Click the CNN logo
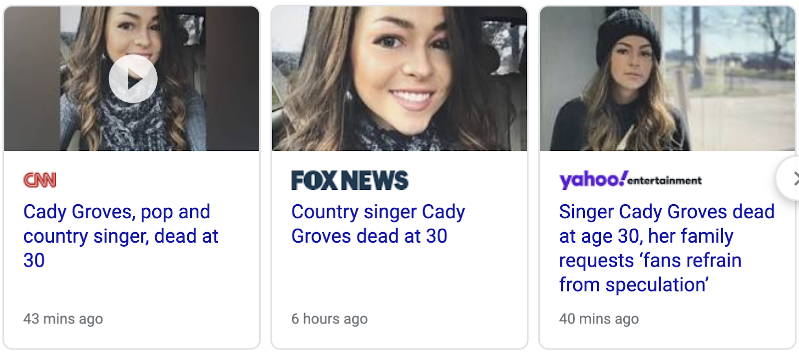This screenshot has height=353, width=799. click(x=40, y=180)
